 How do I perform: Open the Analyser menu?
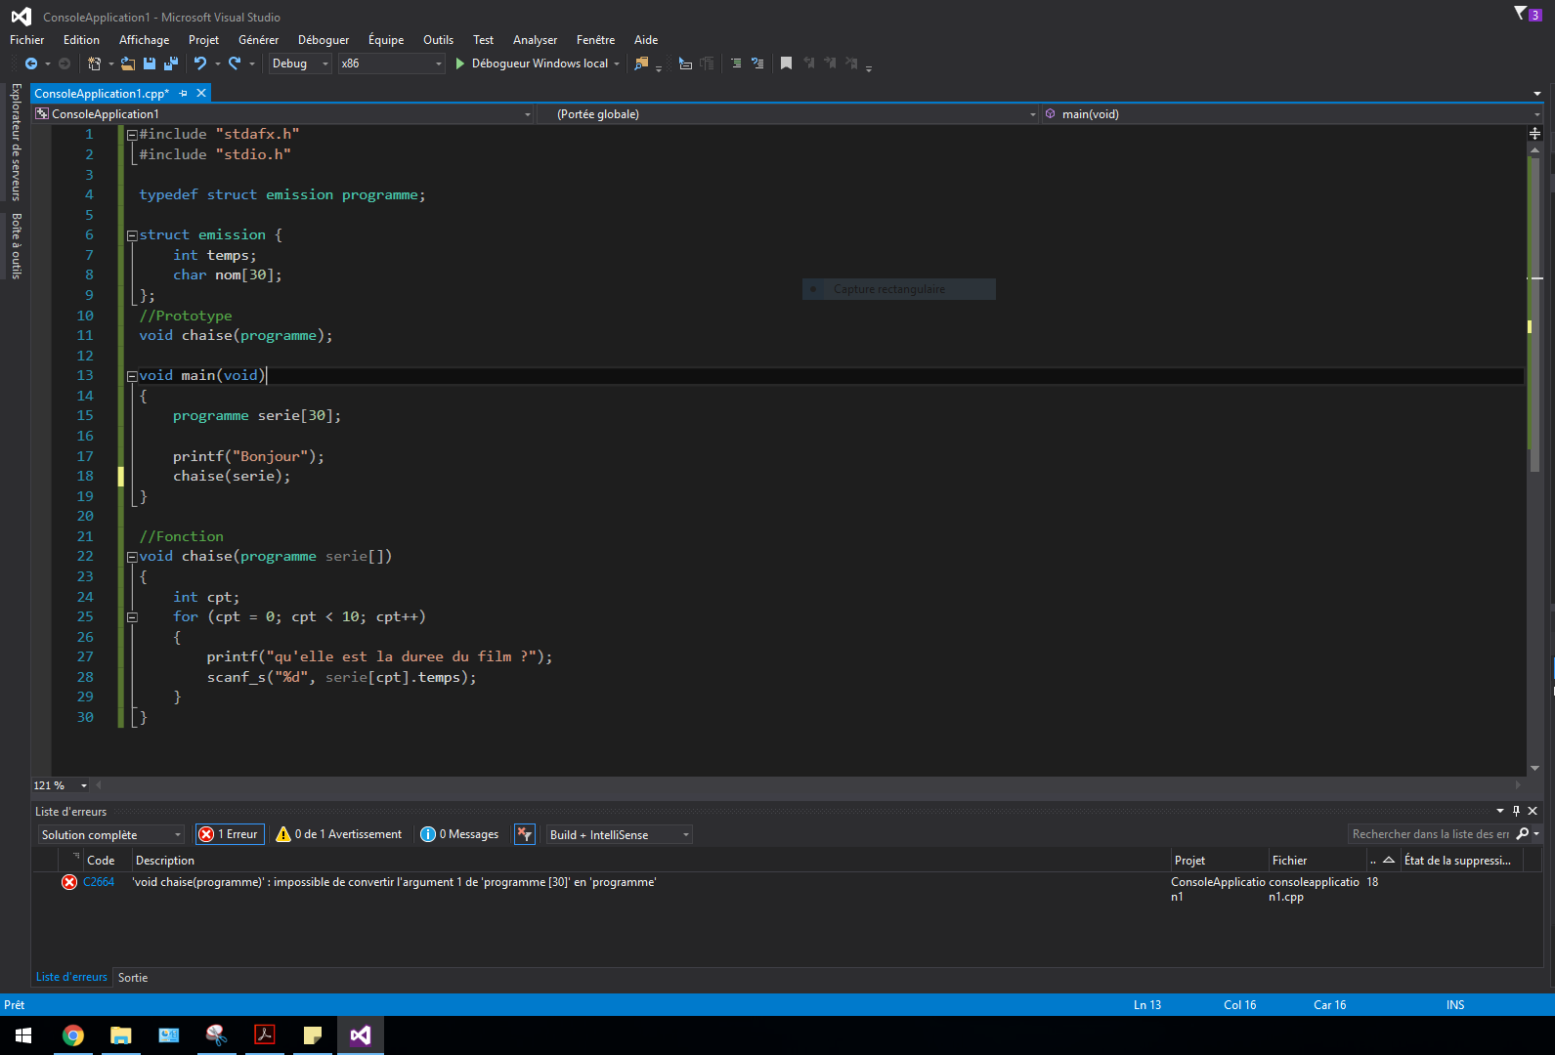click(x=535, y=40)
